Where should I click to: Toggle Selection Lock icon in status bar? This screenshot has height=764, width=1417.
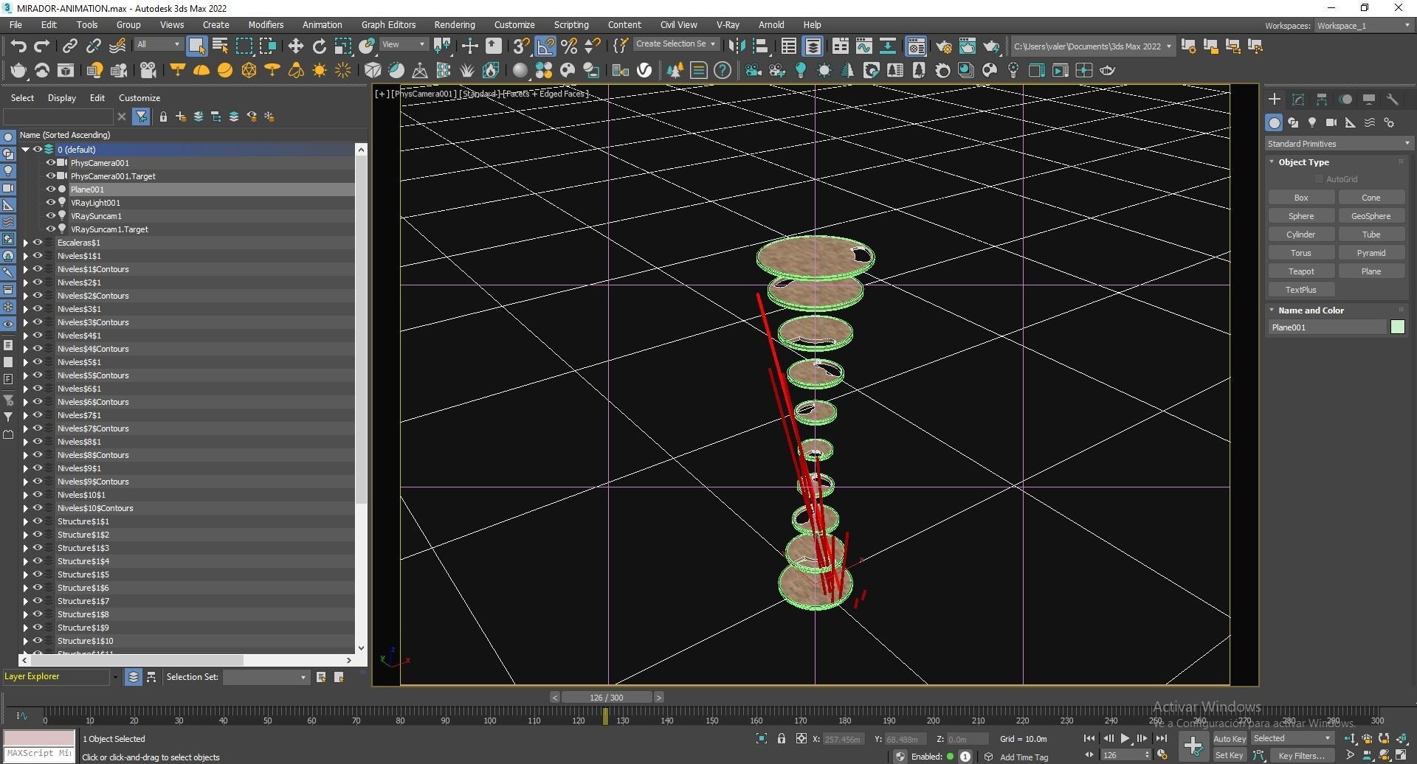[x=782, y=738]
